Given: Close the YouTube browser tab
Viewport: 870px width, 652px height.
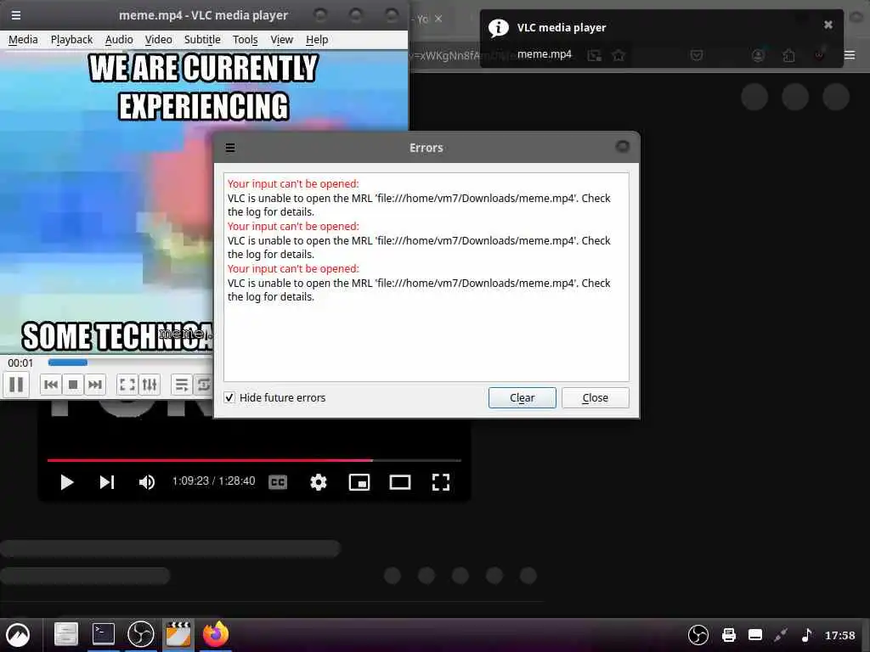Looking at the screenshot, I should [x=438, y=19].
